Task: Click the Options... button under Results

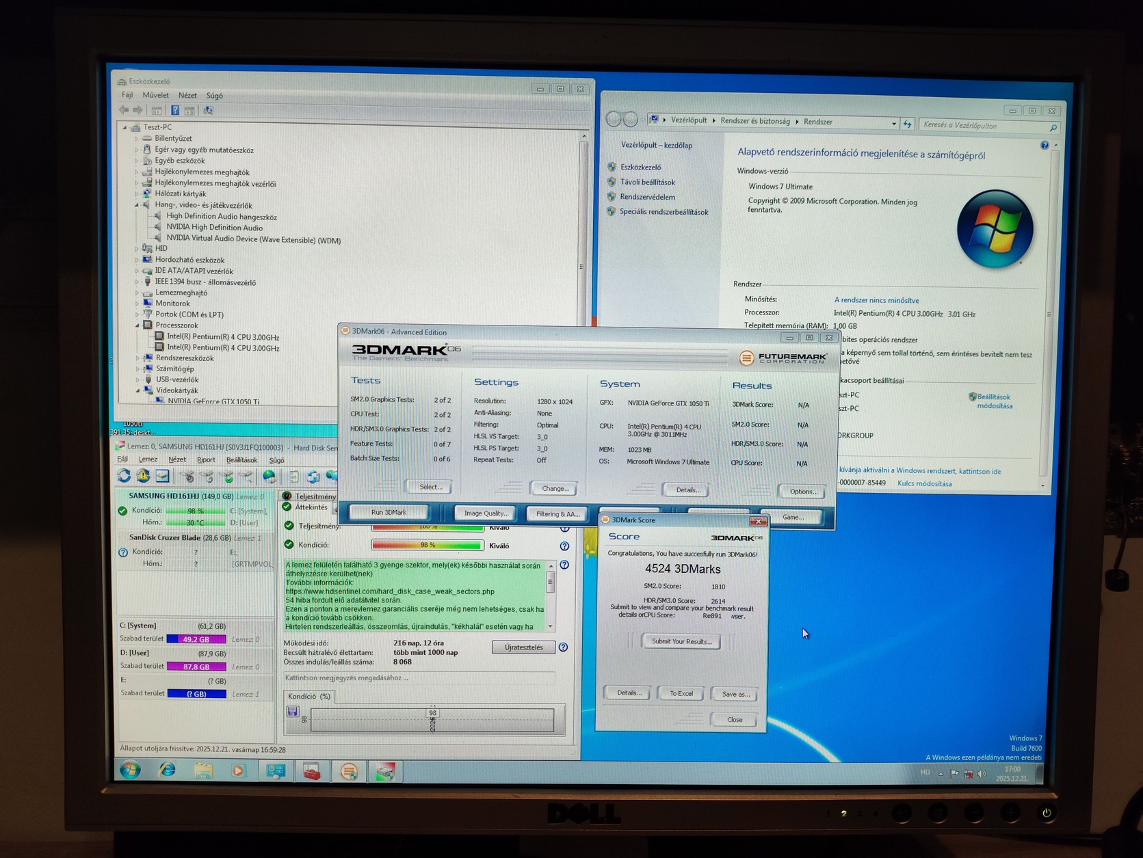Action: pyautogui.click(x=803, y=492)
